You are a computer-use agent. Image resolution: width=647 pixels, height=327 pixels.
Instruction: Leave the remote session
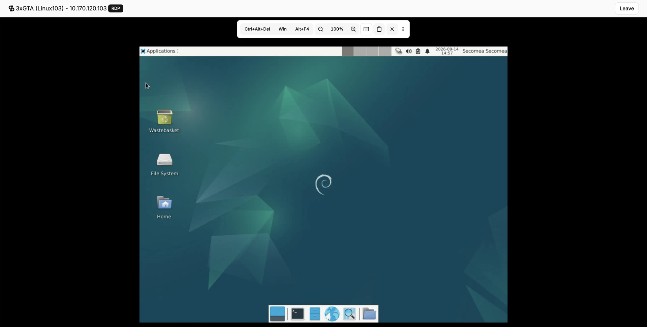[x=626, y=8]
